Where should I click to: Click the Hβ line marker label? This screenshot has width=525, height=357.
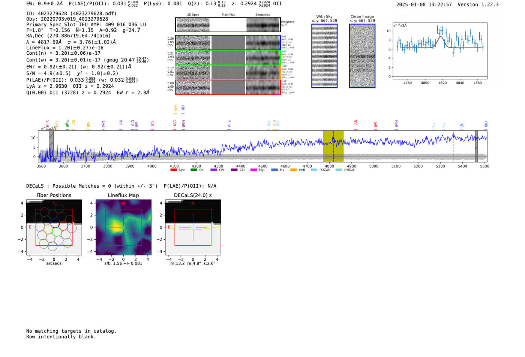tap(462, 126)
